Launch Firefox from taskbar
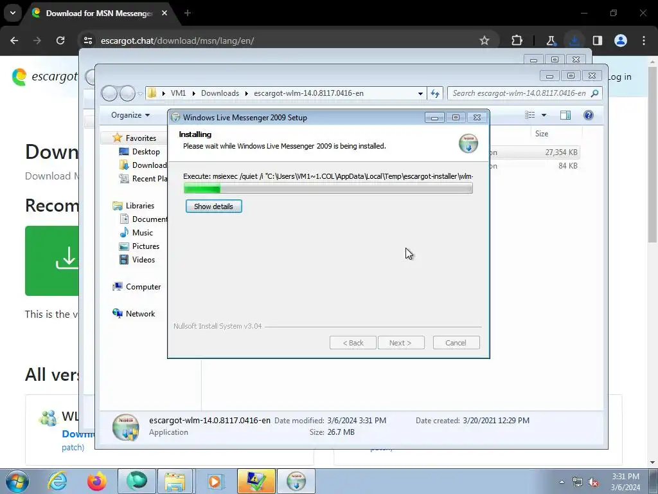The image size is (658, 494). [x=96, y=481]
